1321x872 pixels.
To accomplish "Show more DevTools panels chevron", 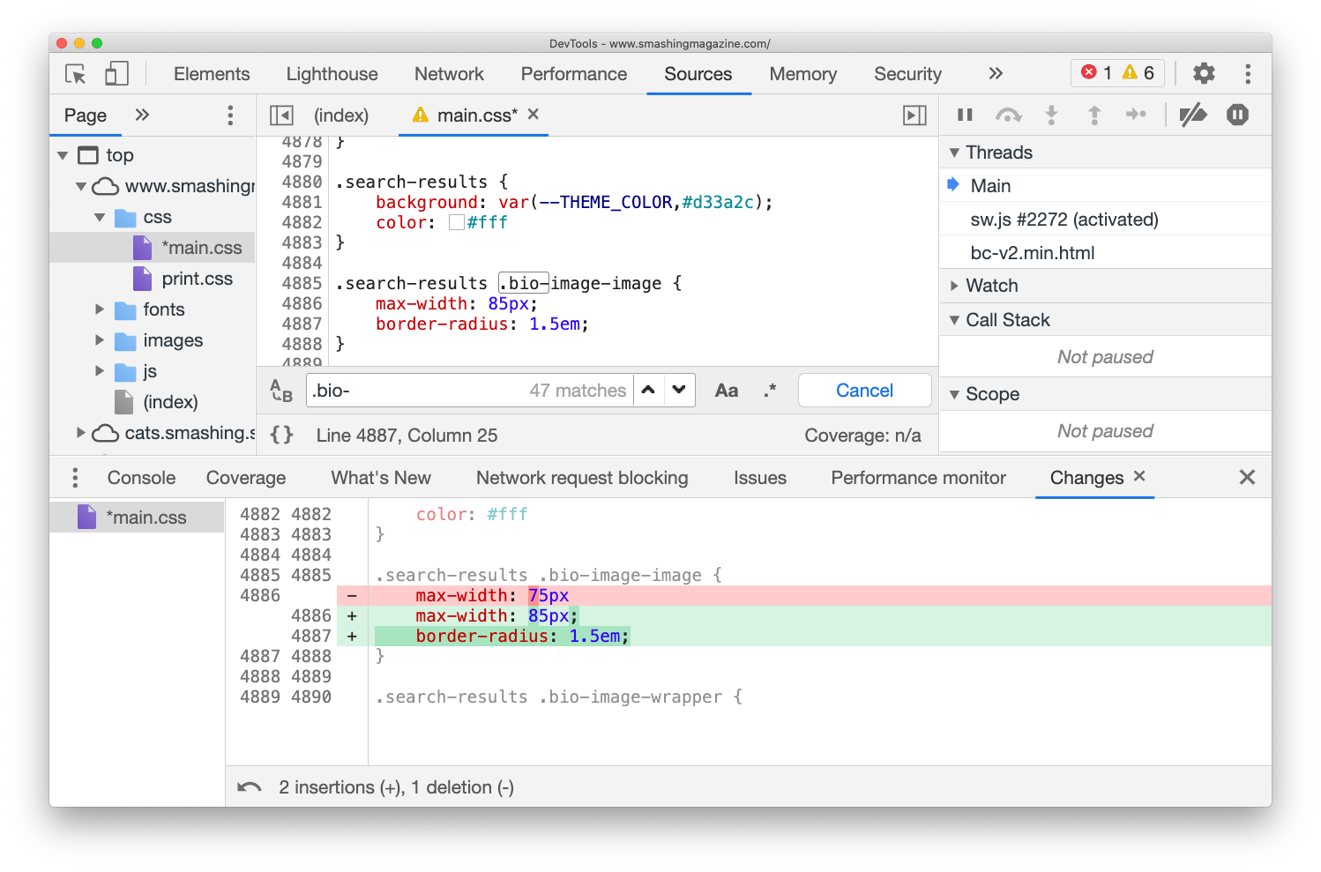I will pyautogui.click(x=996, y=73).
